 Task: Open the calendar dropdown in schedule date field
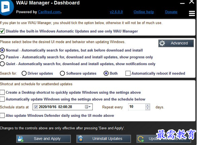[88, 107]
